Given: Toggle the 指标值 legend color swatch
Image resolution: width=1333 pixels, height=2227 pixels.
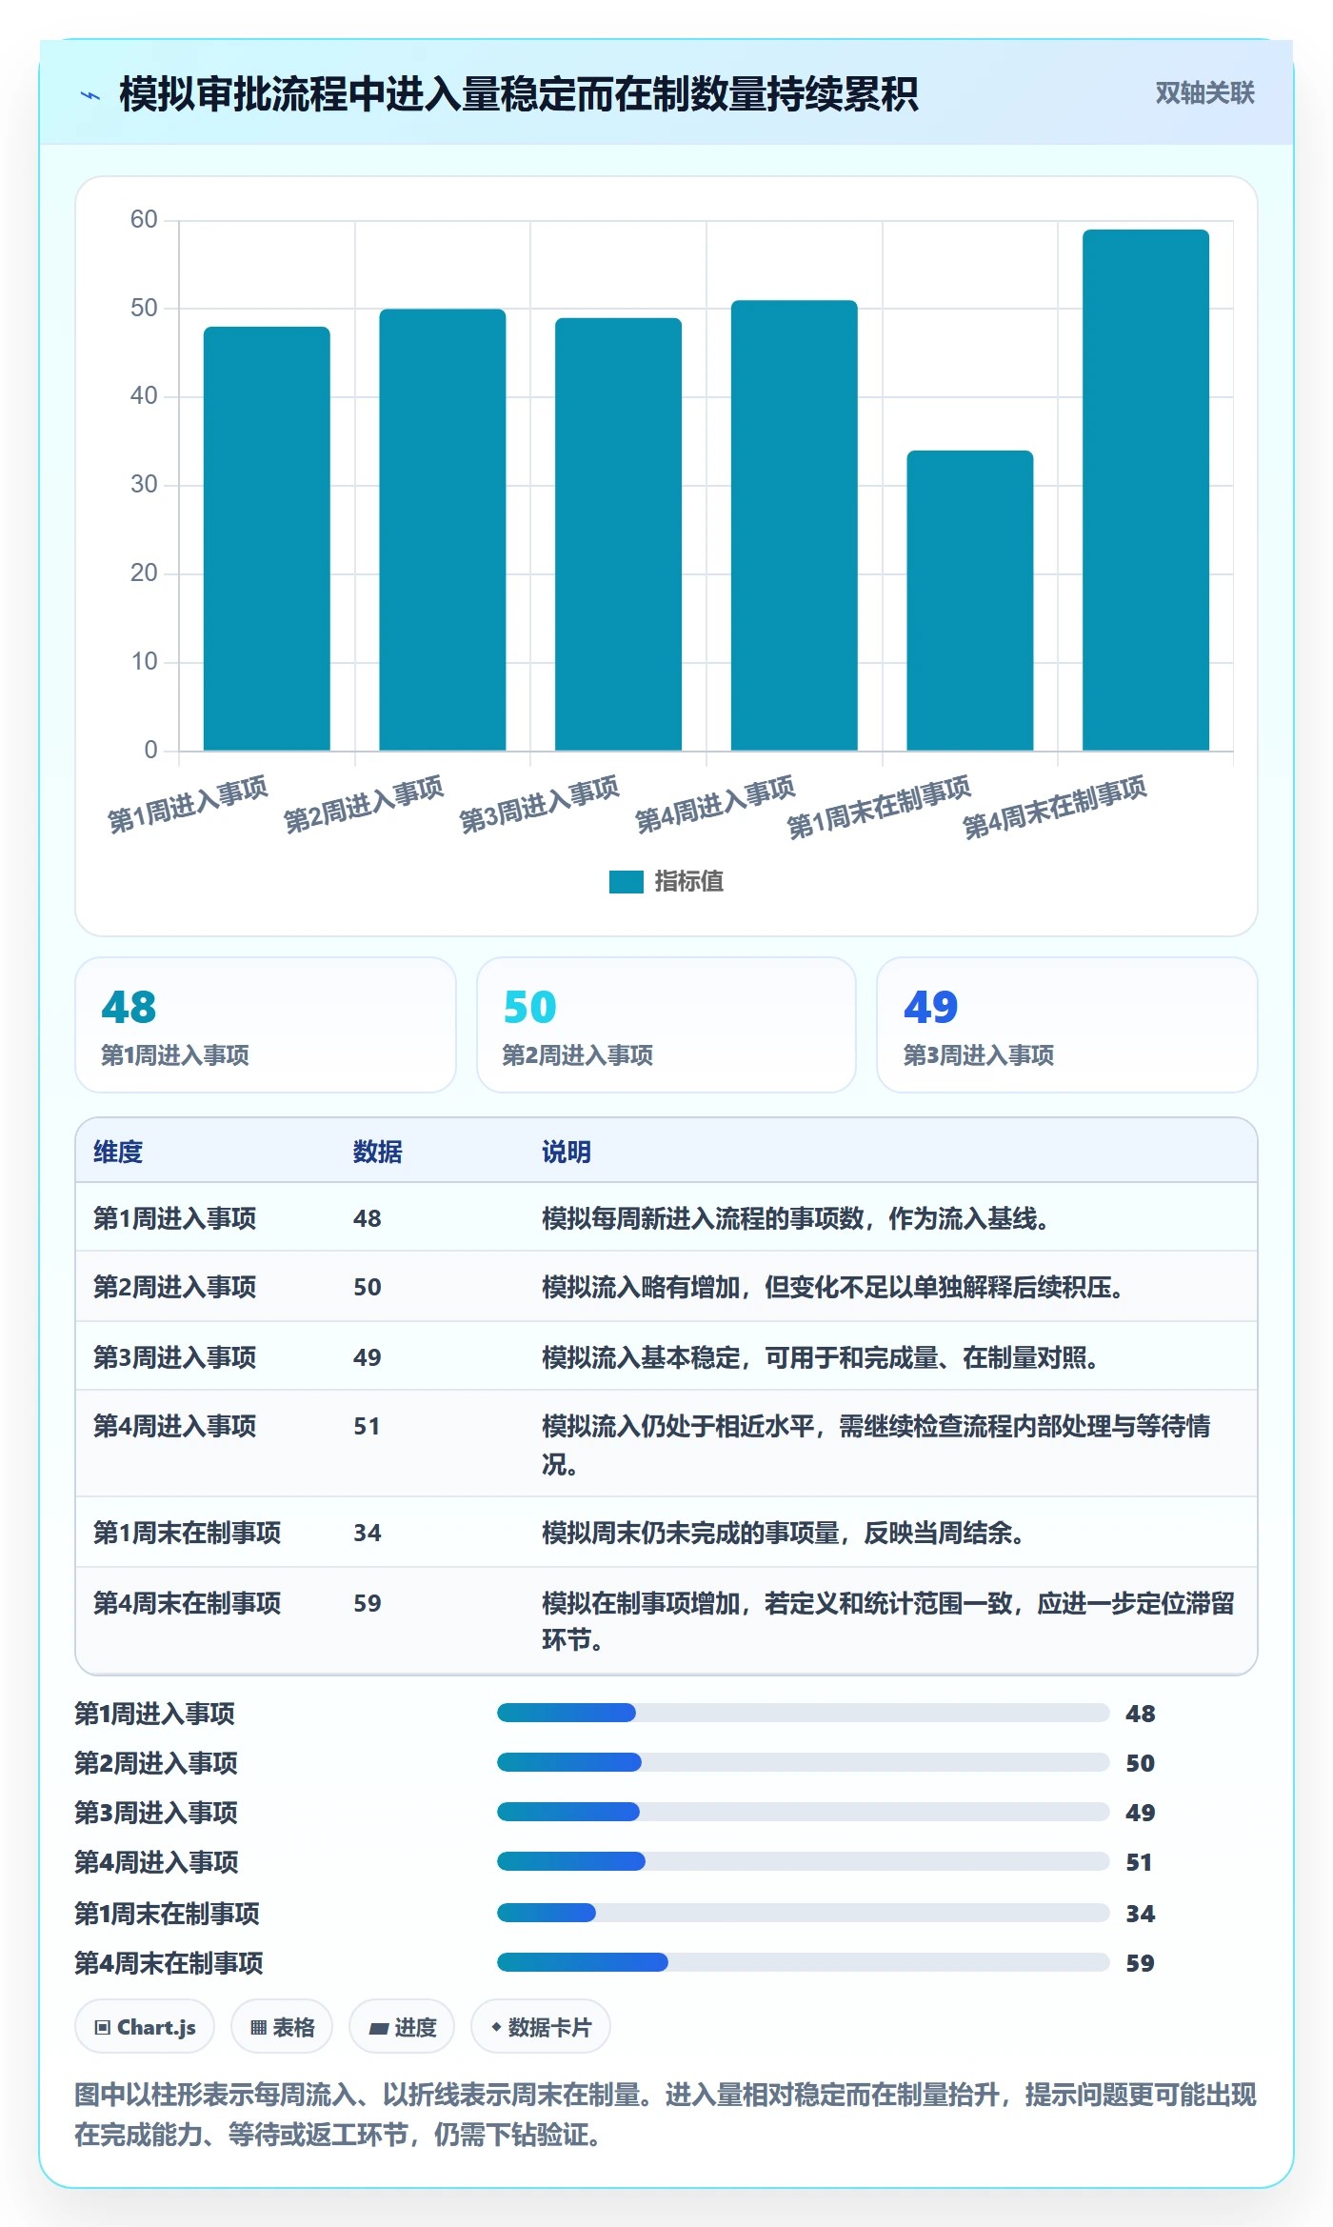Looking at the screenshot, I should [x=626, y=882].
